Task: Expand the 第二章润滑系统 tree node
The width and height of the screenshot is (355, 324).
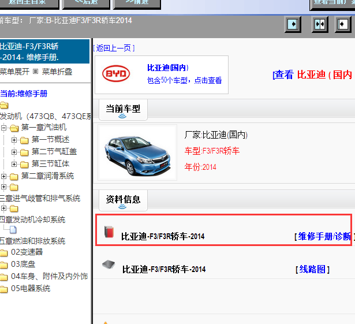Action: pyautogui.click(x=3, y=176)
